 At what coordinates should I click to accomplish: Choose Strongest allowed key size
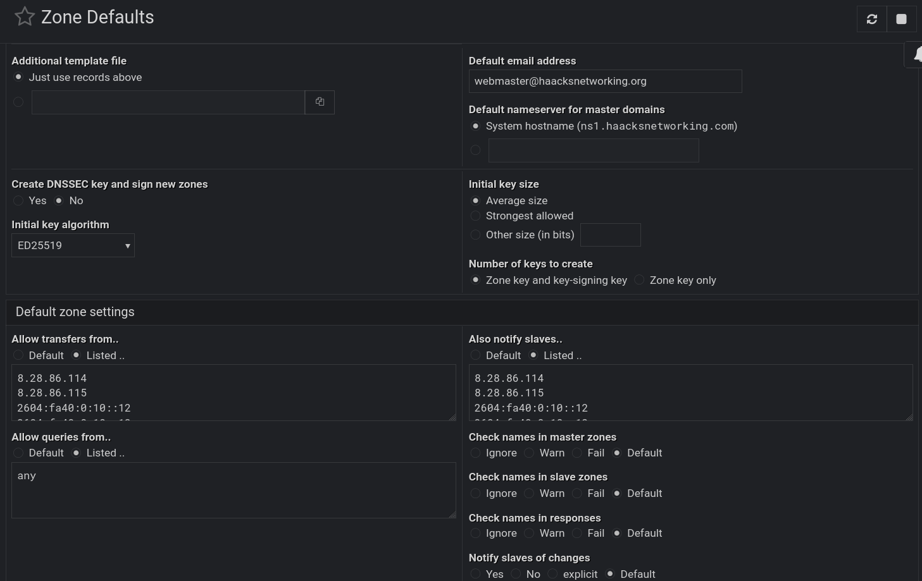476,216
